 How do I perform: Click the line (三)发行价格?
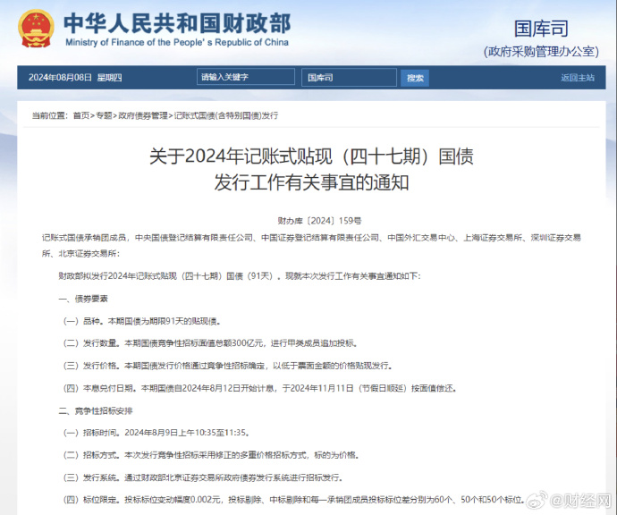(x=228, y=366)
